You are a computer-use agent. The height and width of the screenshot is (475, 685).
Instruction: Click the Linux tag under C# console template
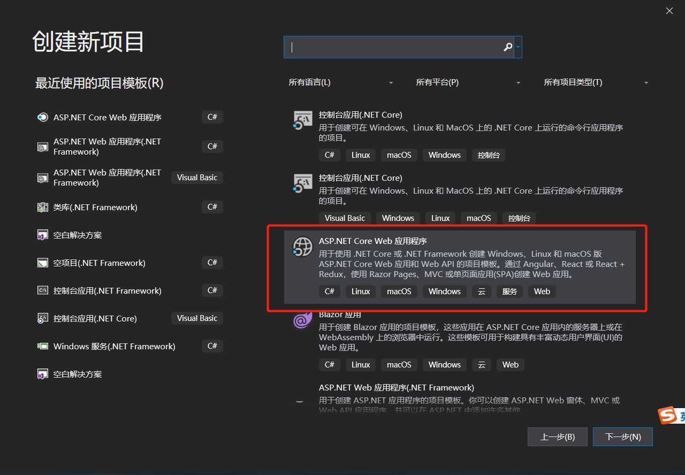[x=361, y=155]
